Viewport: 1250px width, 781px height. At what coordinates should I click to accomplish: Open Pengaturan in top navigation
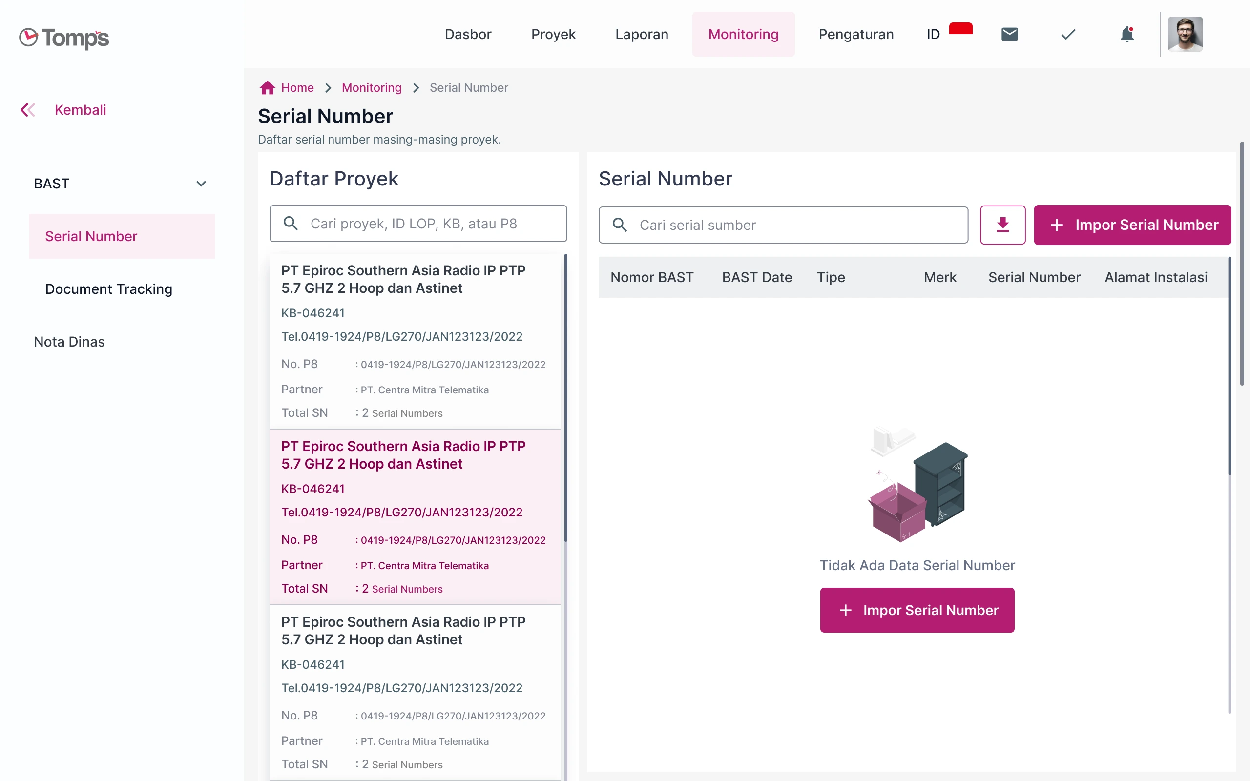point(856,34)
